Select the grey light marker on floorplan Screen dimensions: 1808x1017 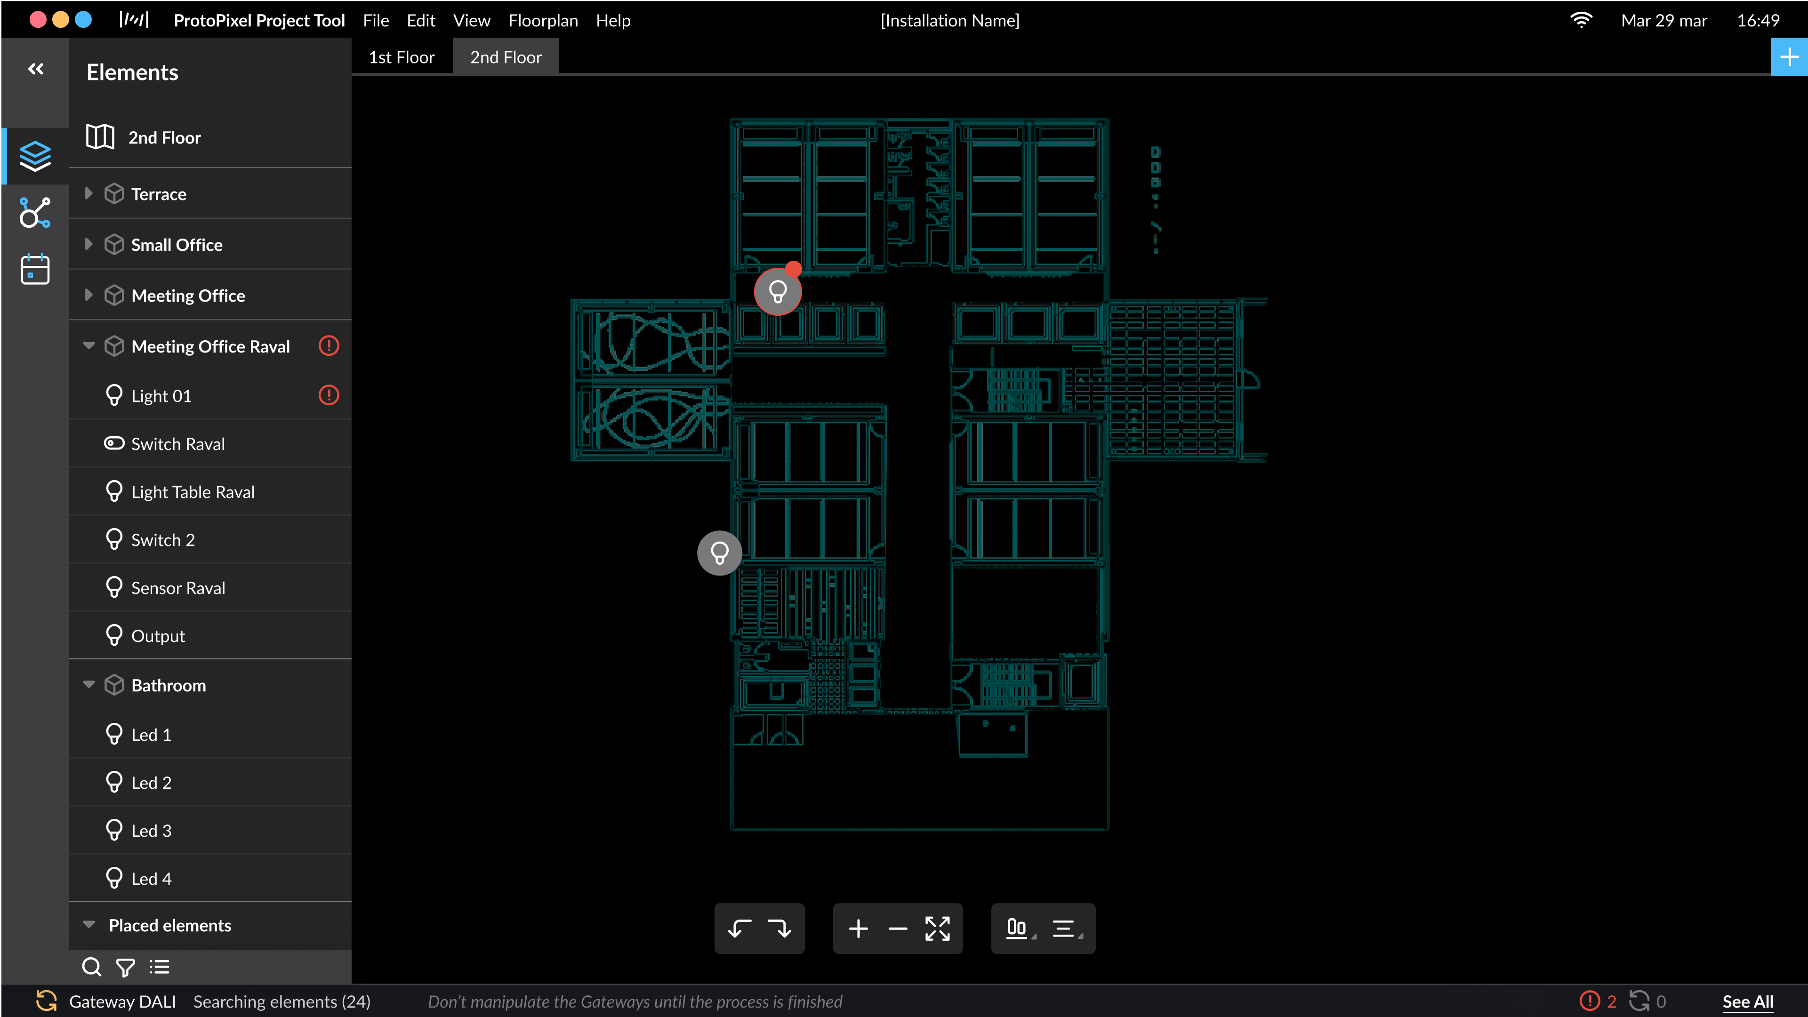[719, 553]
